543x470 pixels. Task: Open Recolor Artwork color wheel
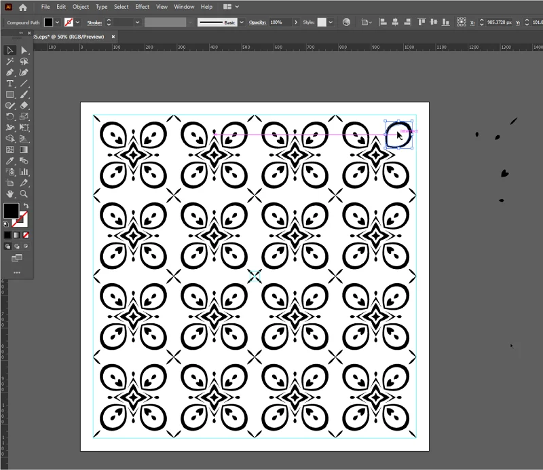pos(346,22)
